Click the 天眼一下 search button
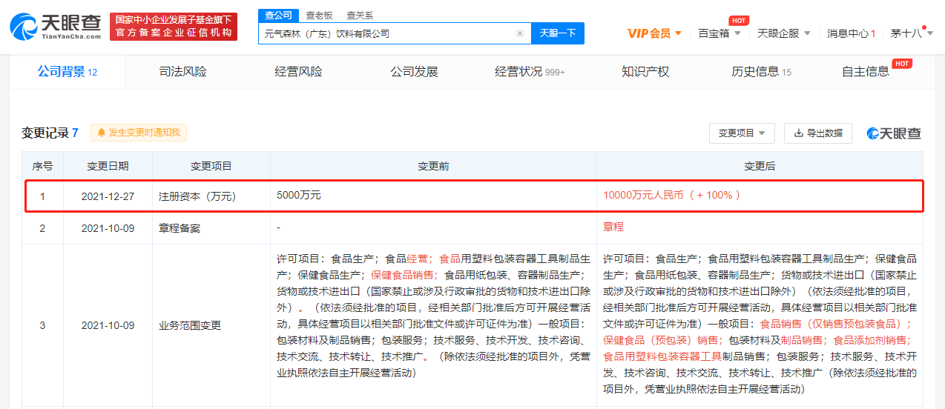The height and width of the screenshot is (409, 945). point(557,33)
